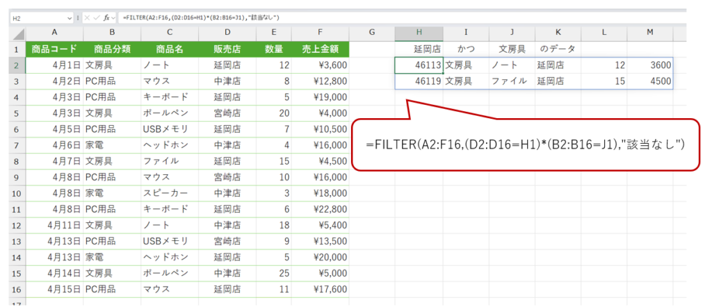Select column B header
The height and width of the screenshot is (307, 712).
coord(112,33)
